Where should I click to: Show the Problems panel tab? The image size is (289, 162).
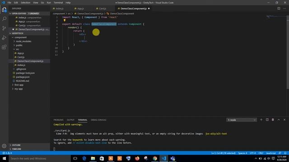[x=58, y=120]
